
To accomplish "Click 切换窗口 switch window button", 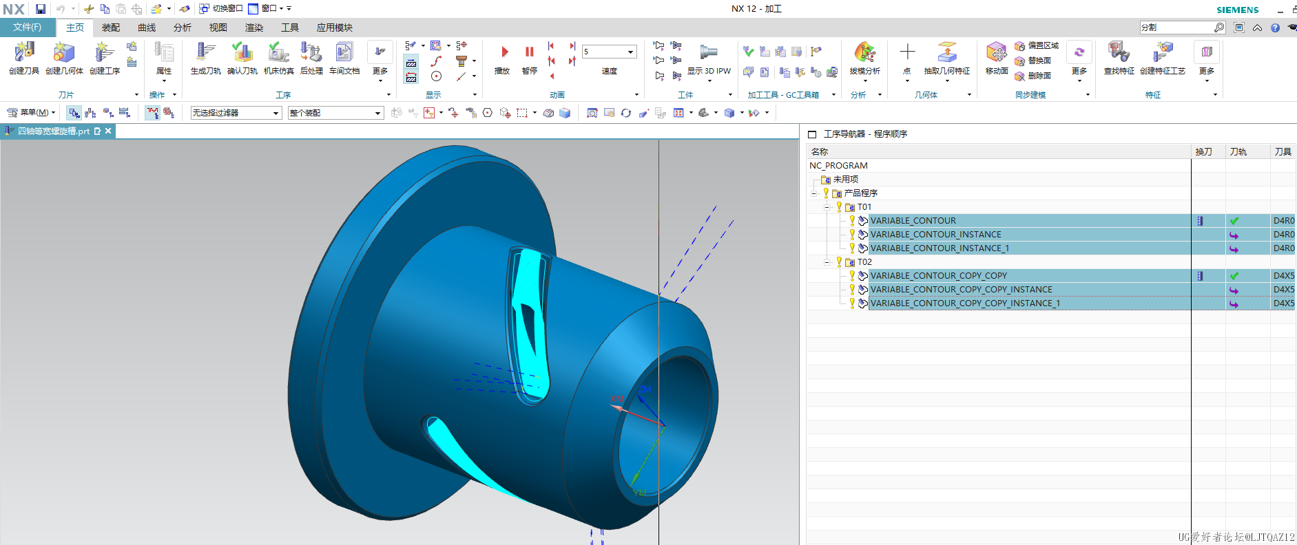I will (221, 9).
